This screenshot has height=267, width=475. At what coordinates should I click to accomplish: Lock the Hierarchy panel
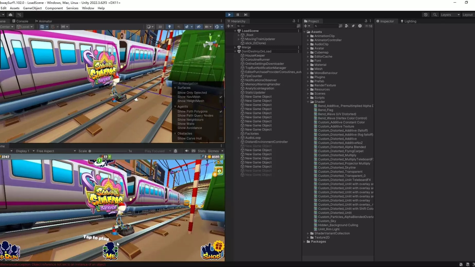pos(294,21)
